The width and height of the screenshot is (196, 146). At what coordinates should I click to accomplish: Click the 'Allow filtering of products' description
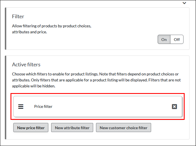pos(51,26)
